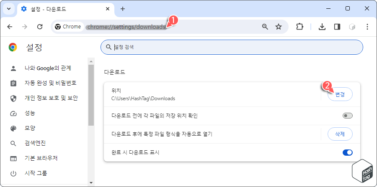Open the Extensions puzzle icon

coord(300,27)
